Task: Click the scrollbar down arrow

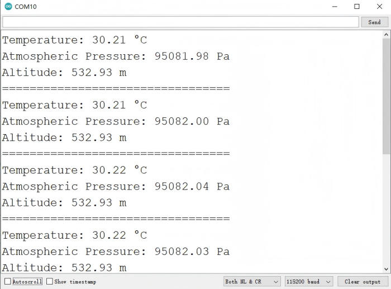Action: tap(387, 269)
